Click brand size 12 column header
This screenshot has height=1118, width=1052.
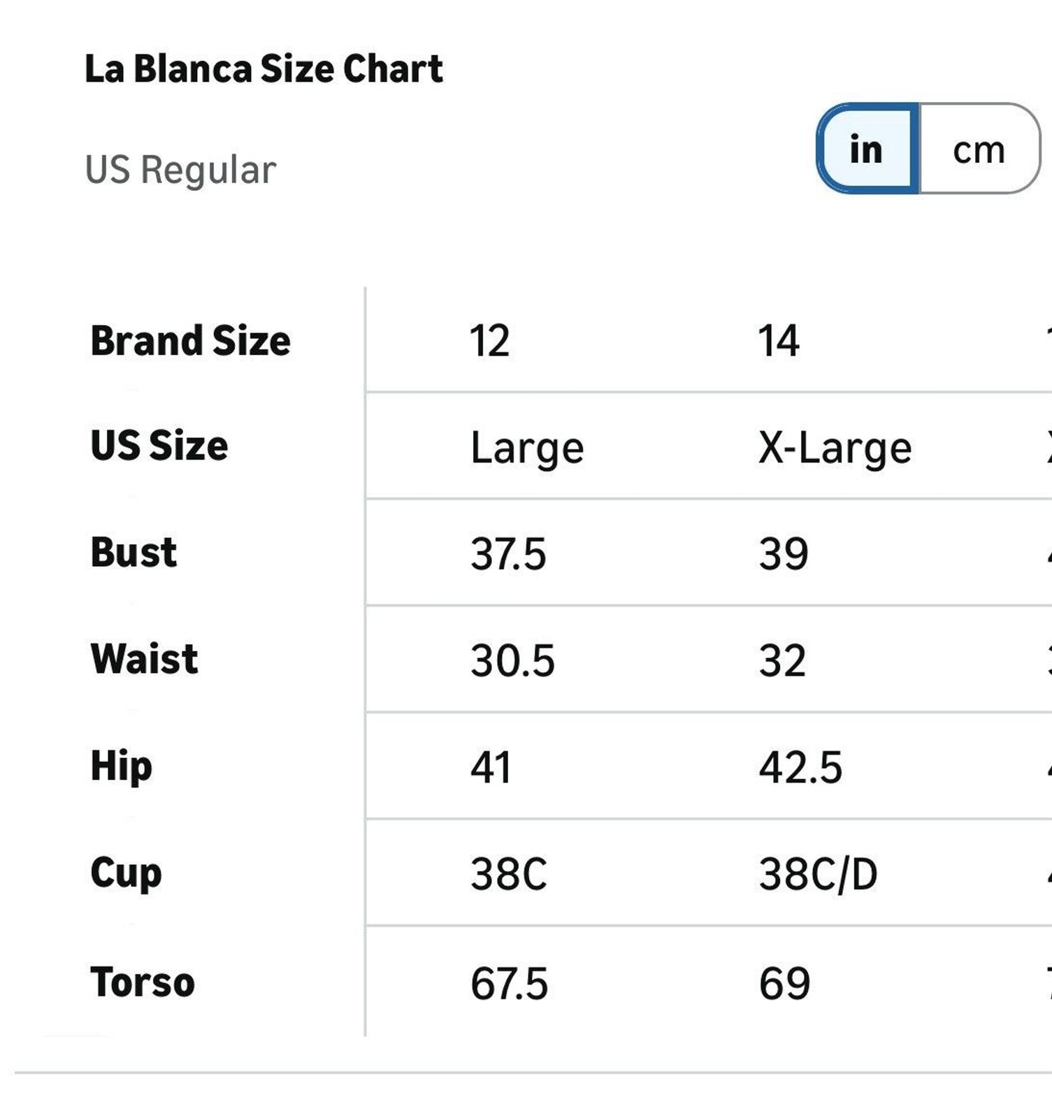point(489,341)
